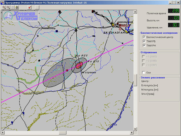Click the horizontal scrollbar thumb
181x136 pixels.
[63, 132]
